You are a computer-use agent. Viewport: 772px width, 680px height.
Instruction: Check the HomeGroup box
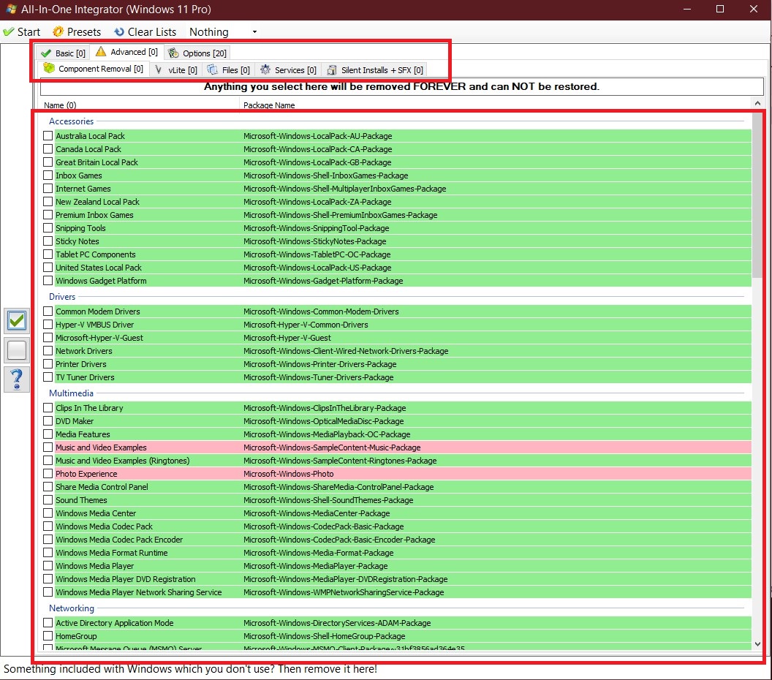tap(48, 635)
